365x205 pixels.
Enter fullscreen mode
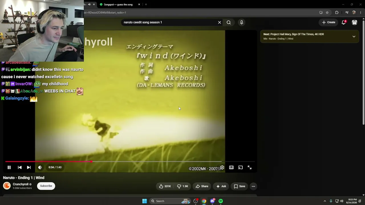tap(250, 167)
